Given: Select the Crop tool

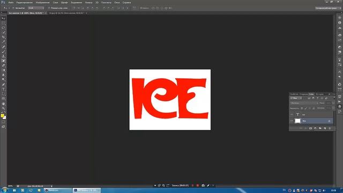Looking at the screenshot, I should pyautogui.click(x=3, y=37).
